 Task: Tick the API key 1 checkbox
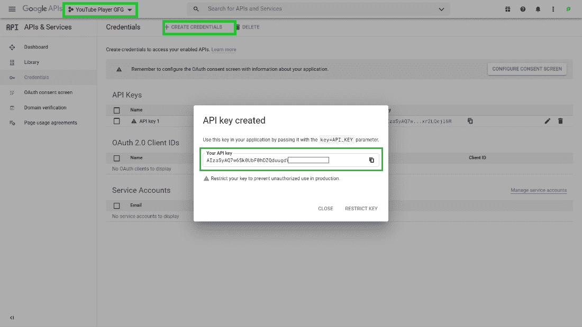tap(117, 121)
